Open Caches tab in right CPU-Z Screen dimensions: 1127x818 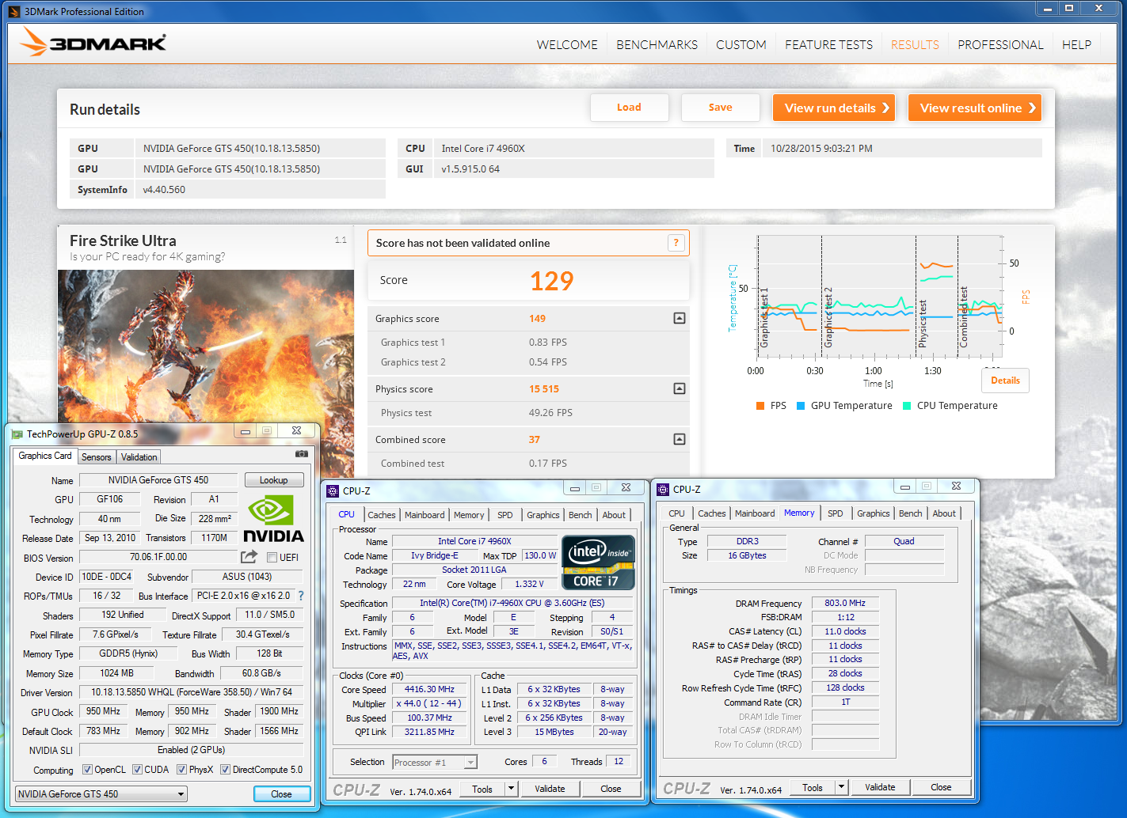point(711,513)
